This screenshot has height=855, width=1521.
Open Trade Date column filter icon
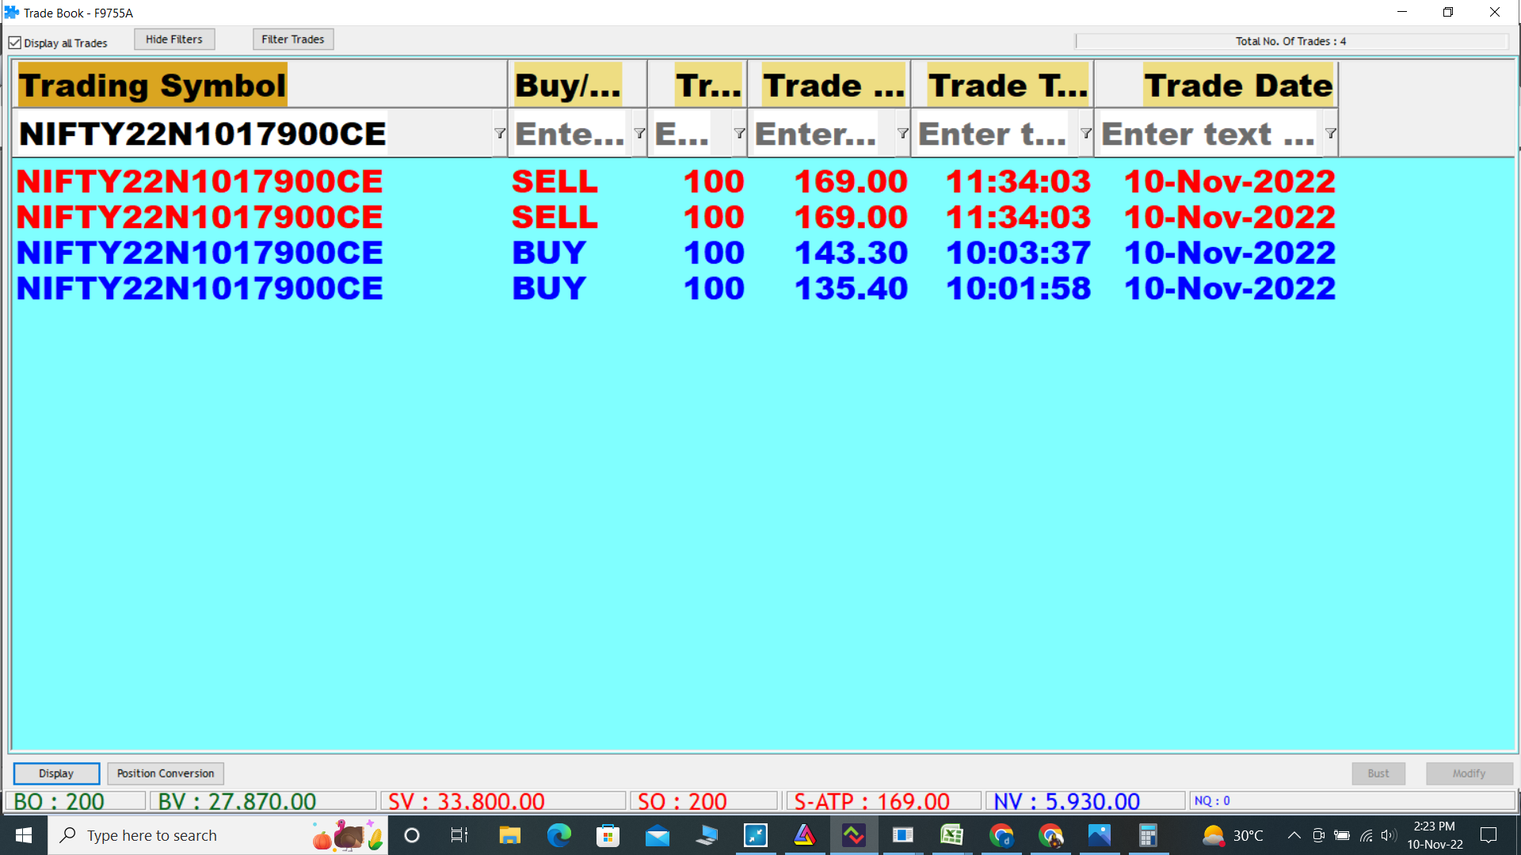click(x=1331, y=133)
